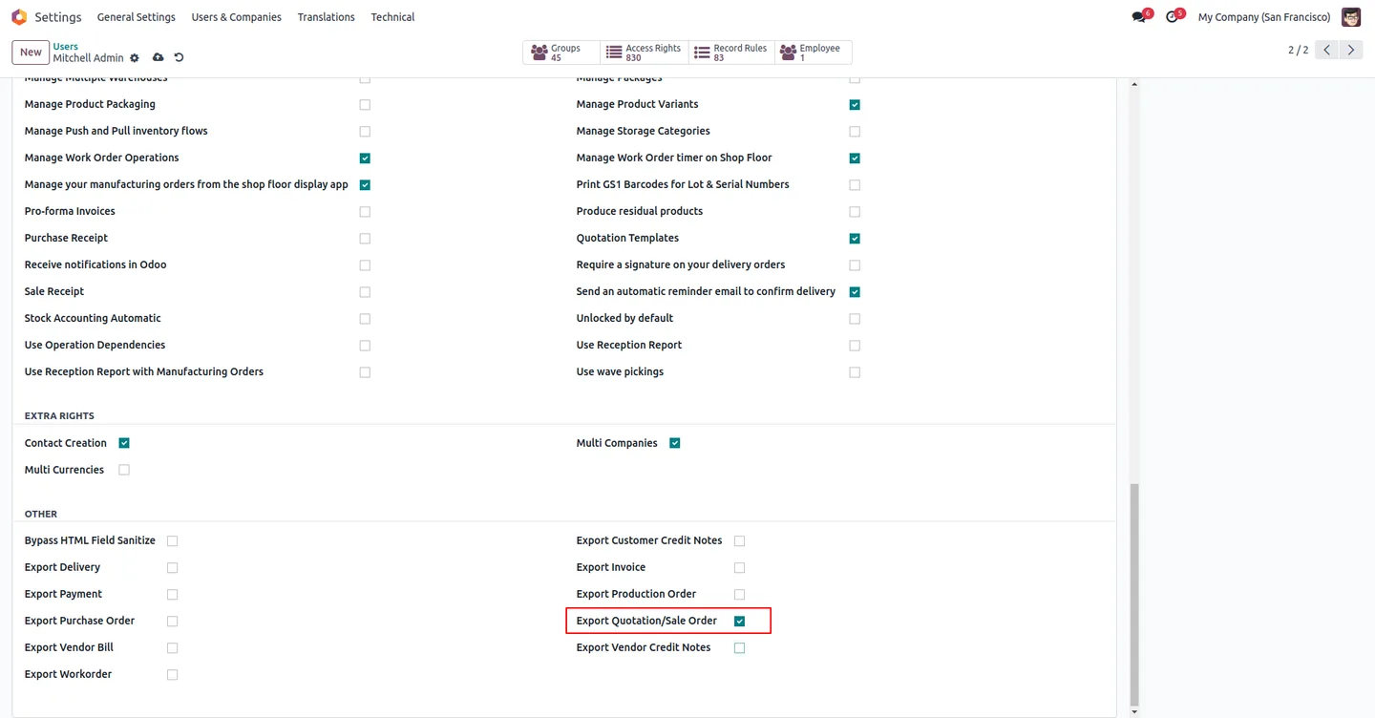Enable Stock Accounting Automatic checkbox
The image size is (1375, 718).
click(x=365, y=319)
